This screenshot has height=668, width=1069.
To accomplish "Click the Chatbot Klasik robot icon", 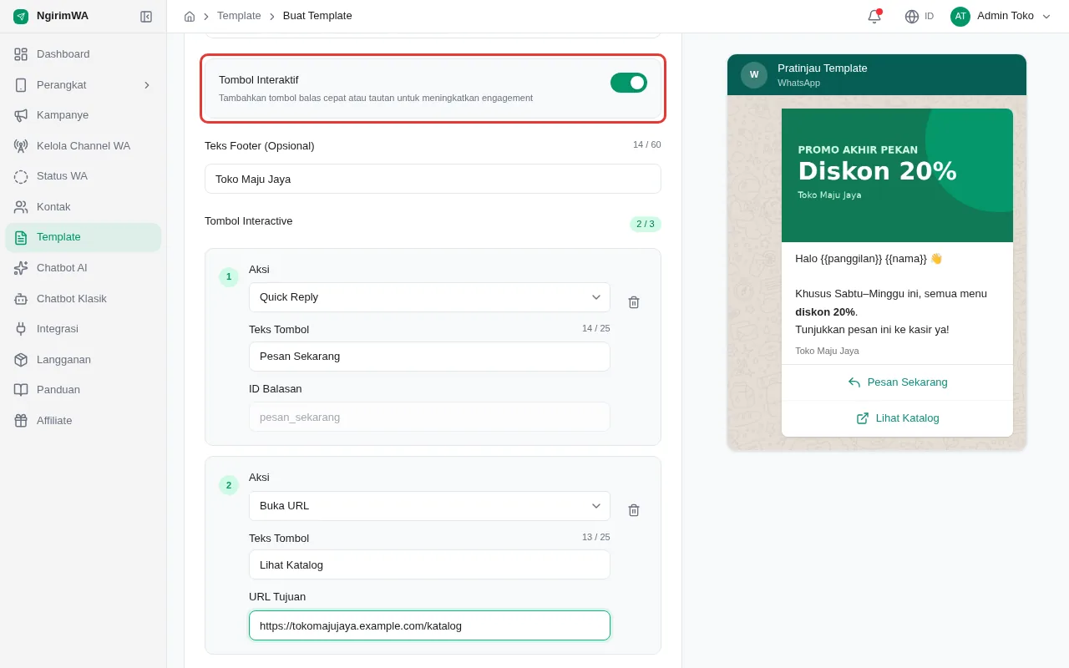I will click(x=21, y=299).
